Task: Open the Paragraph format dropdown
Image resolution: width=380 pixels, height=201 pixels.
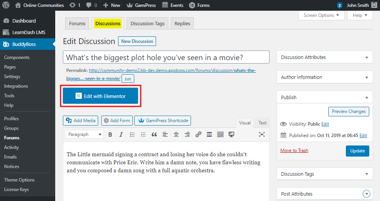Action: [84, 134]
